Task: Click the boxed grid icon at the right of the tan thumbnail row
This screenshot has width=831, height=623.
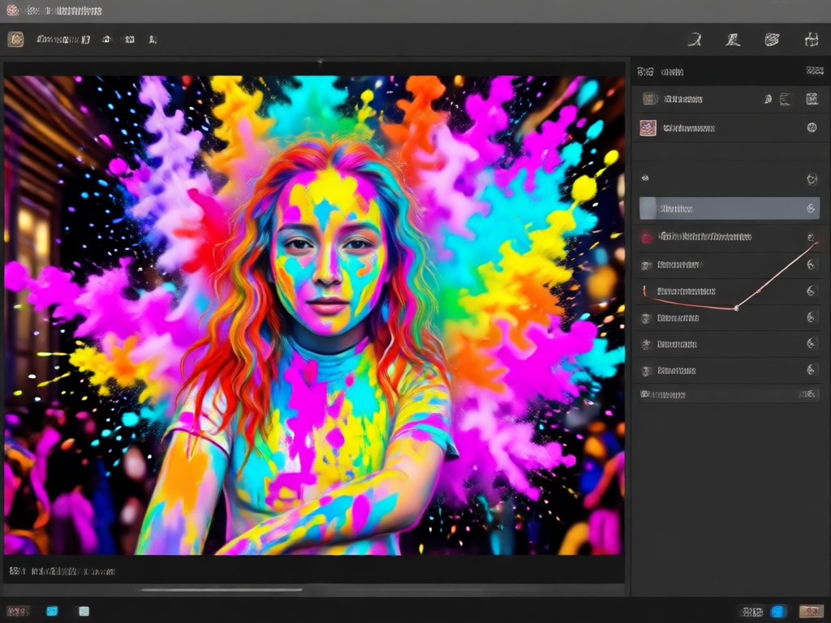Action: point(812,98)
